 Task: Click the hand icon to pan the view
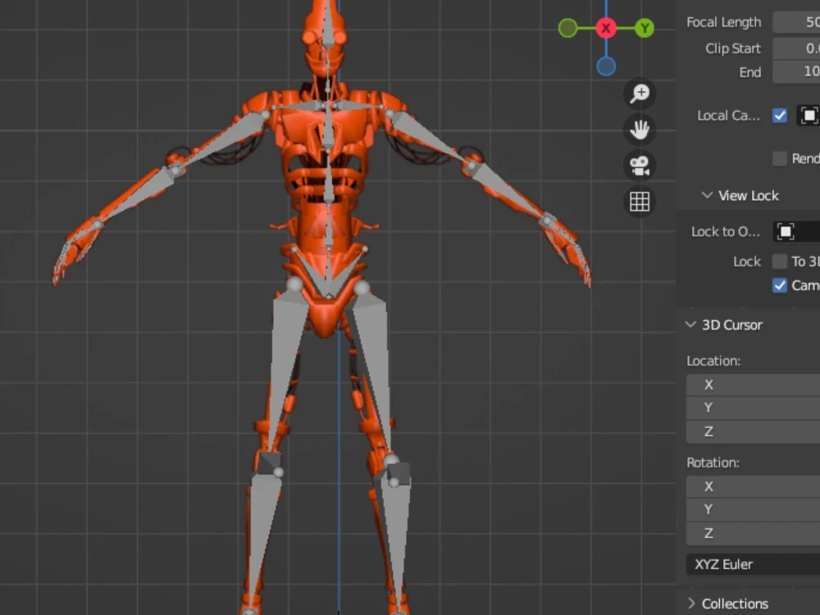coord(640,130)
